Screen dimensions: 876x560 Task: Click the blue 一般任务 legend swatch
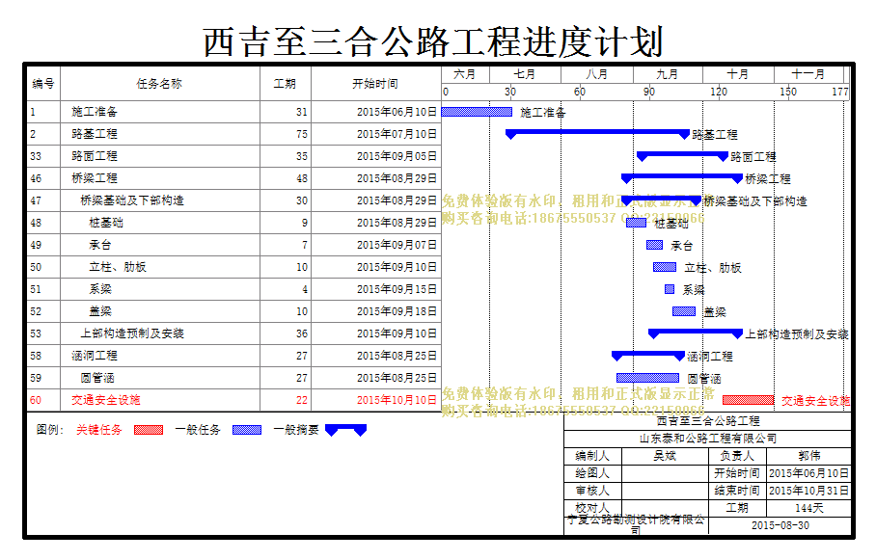[x=247, y=430]
